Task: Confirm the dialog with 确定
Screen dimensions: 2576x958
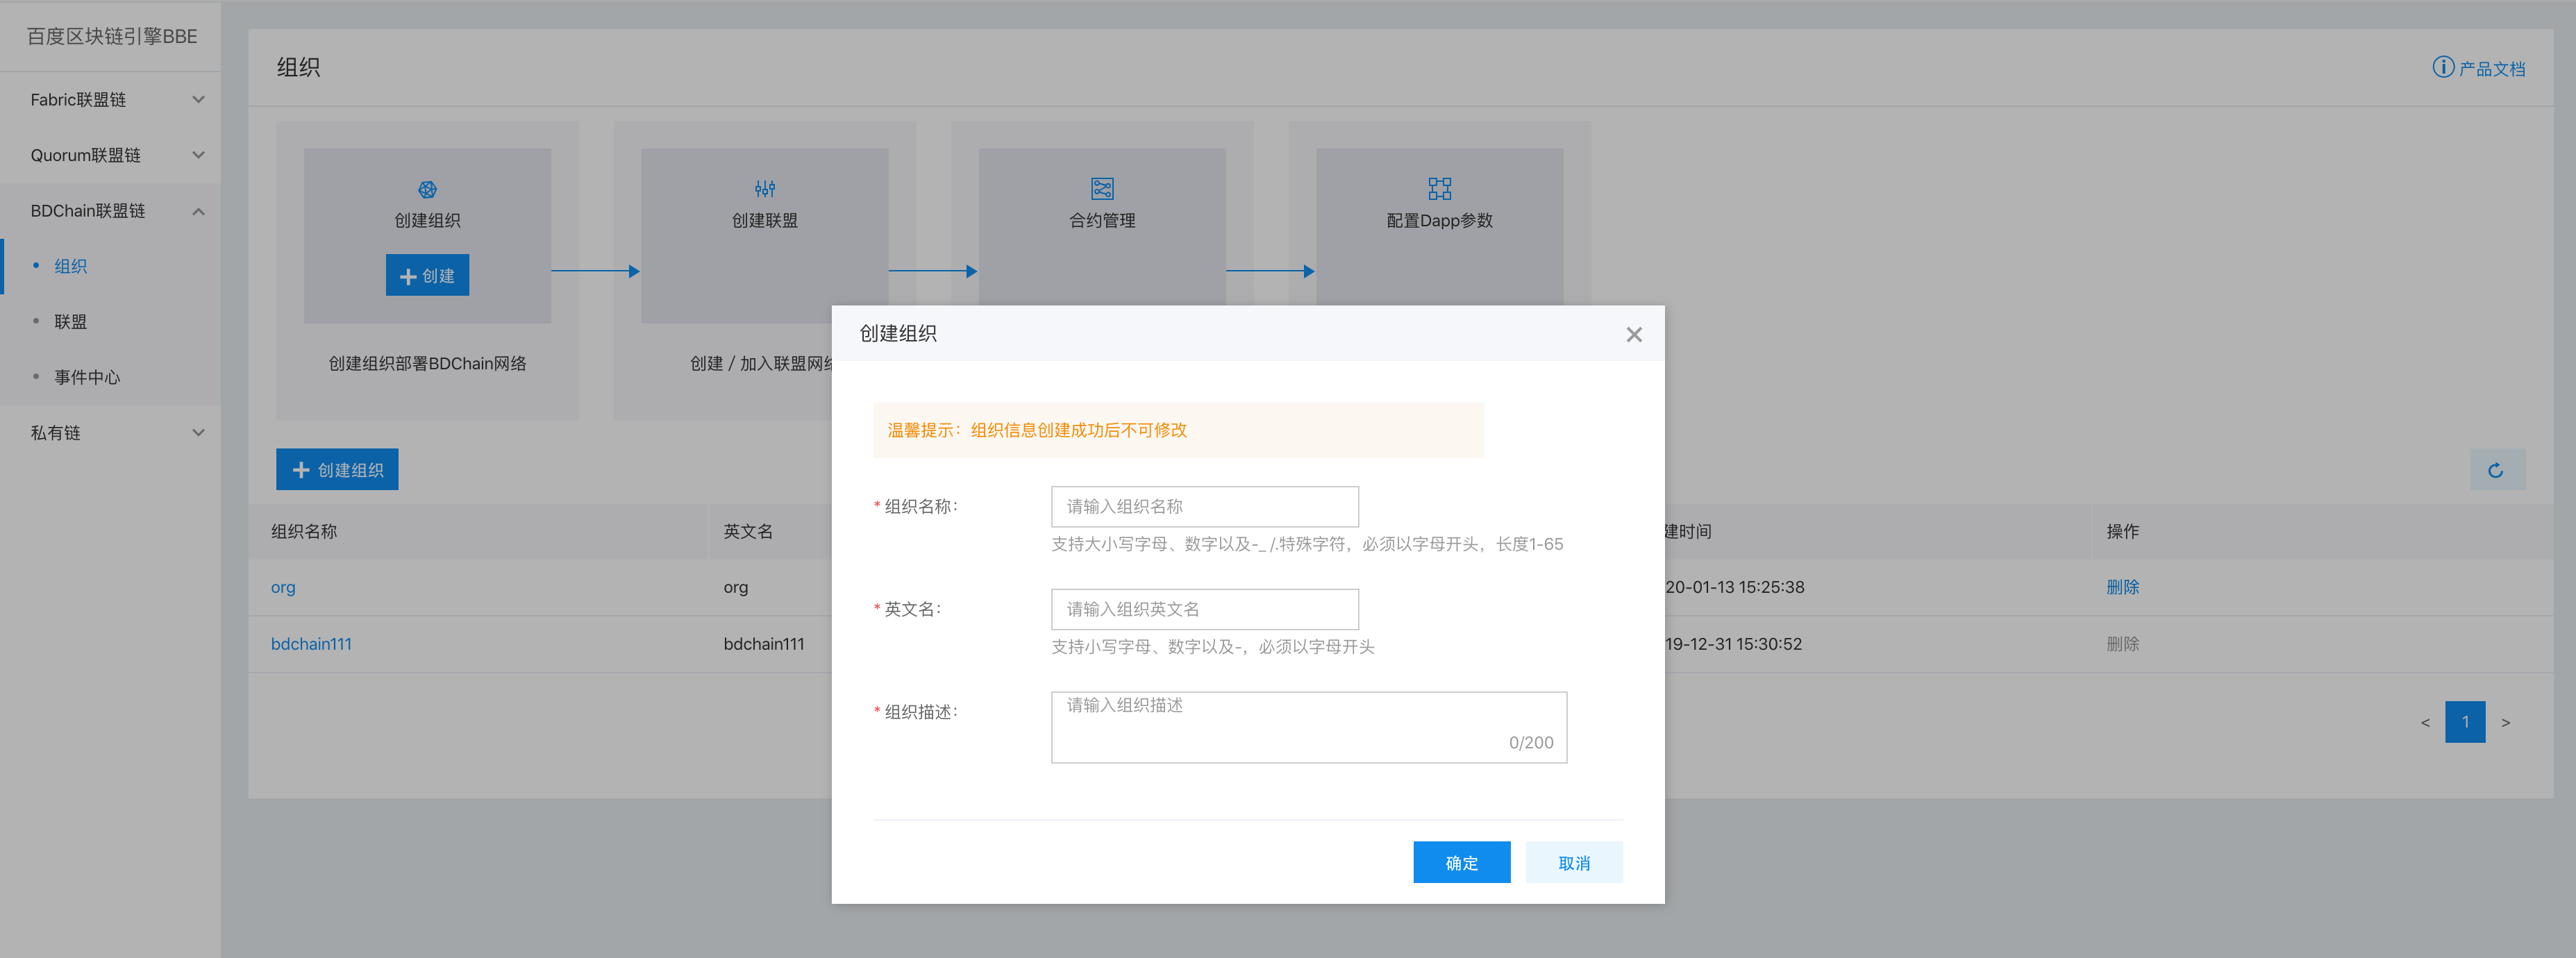Action: [x=1461, y=862]
